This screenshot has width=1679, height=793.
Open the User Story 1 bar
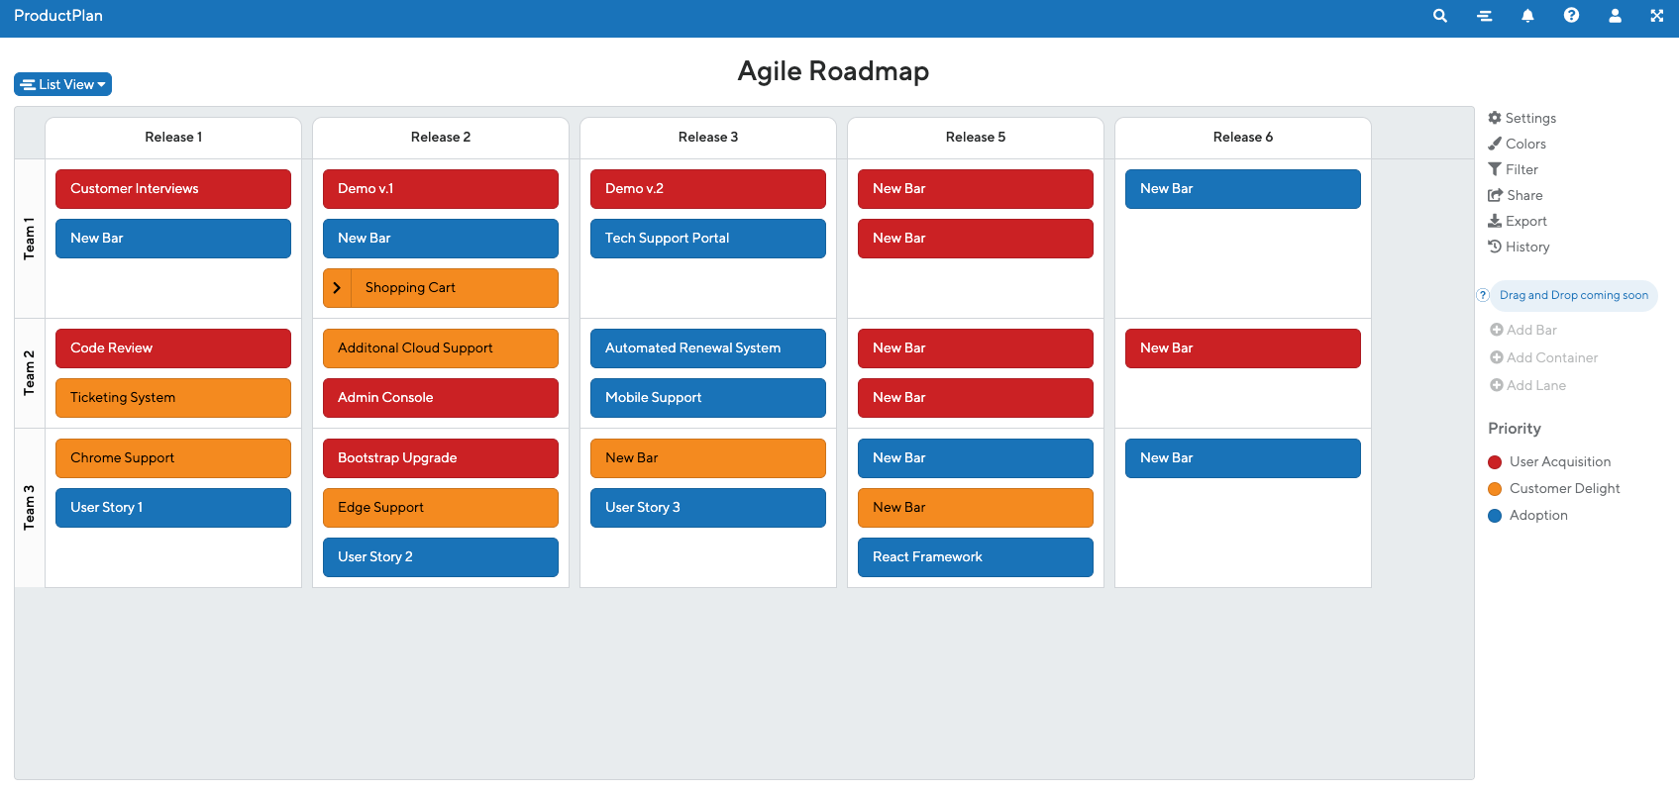point(173,508)
